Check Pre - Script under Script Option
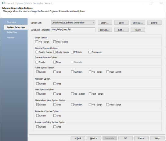The image size is (166, 141). 37,42
